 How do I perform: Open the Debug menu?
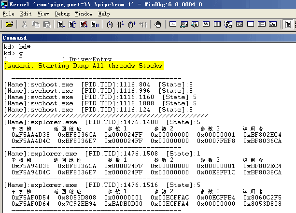pos(62,14)
